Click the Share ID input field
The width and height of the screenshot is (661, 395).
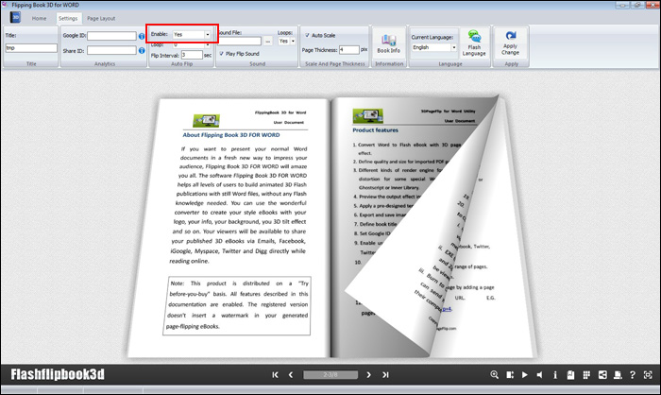(x=111, y=51)
